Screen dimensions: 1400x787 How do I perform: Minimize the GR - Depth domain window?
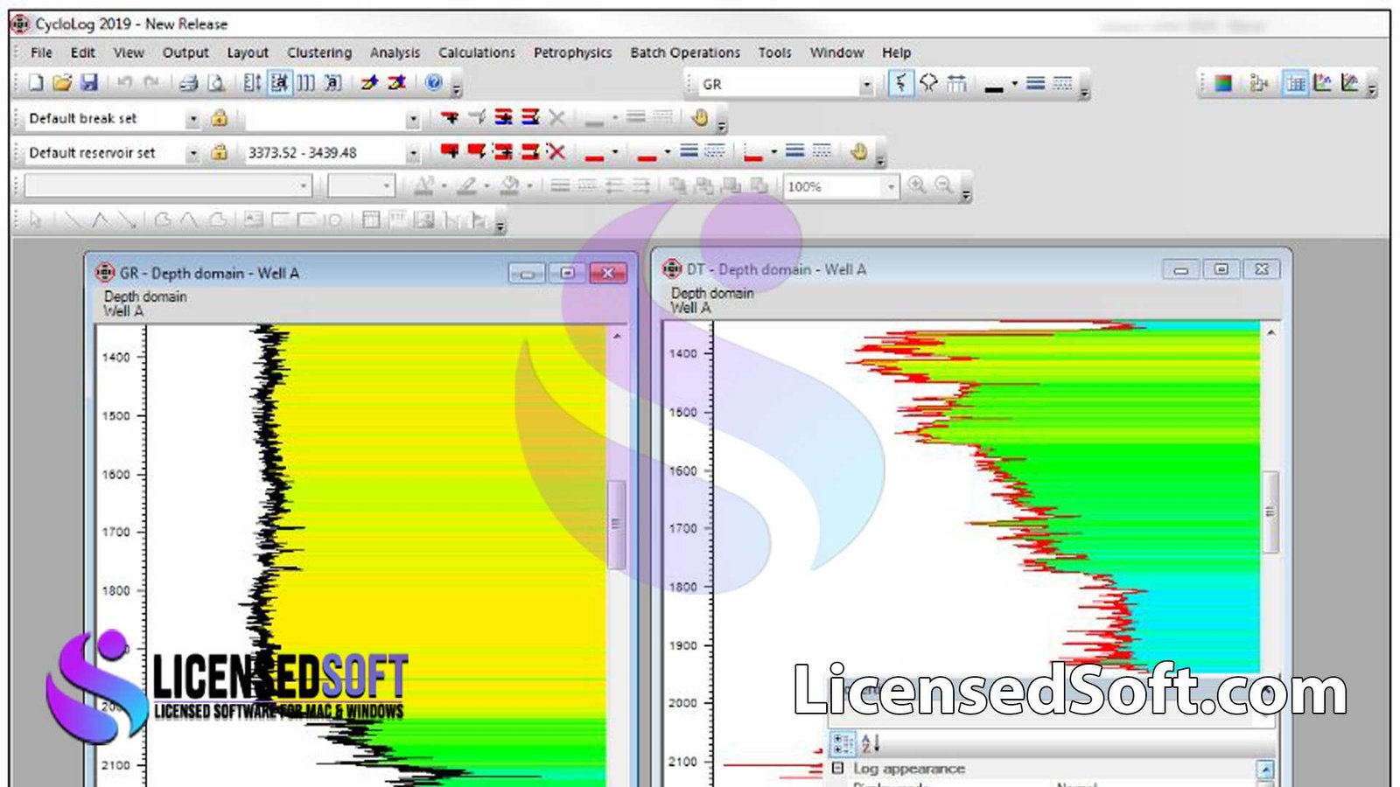528,274
